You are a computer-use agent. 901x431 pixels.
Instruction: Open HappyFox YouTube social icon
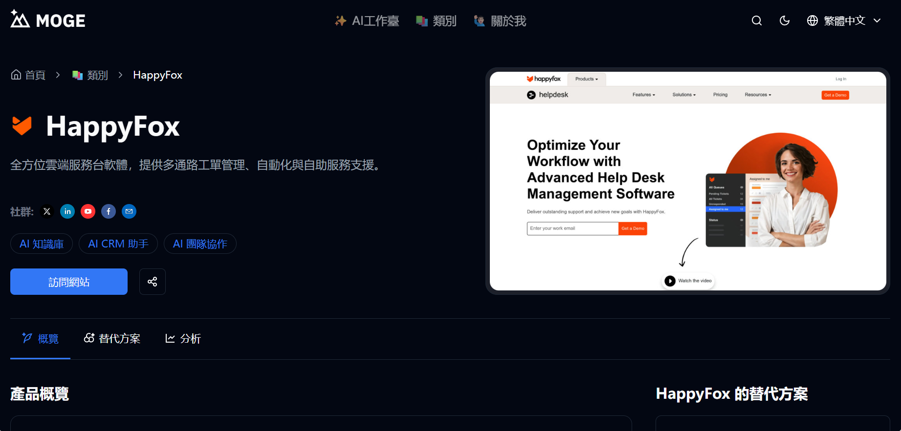88,211
